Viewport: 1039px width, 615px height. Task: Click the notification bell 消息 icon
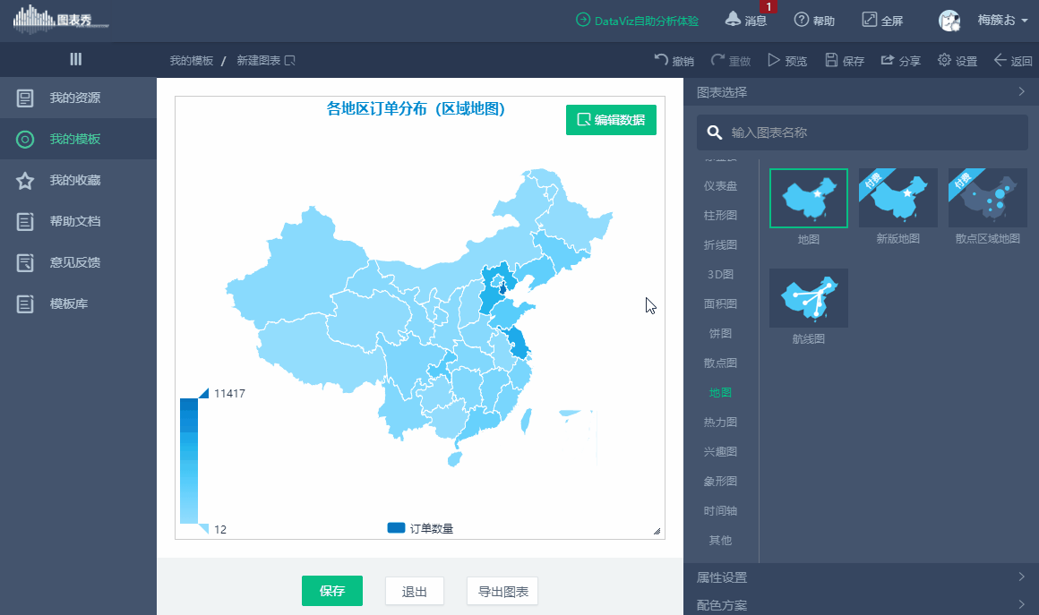(732, 19)
